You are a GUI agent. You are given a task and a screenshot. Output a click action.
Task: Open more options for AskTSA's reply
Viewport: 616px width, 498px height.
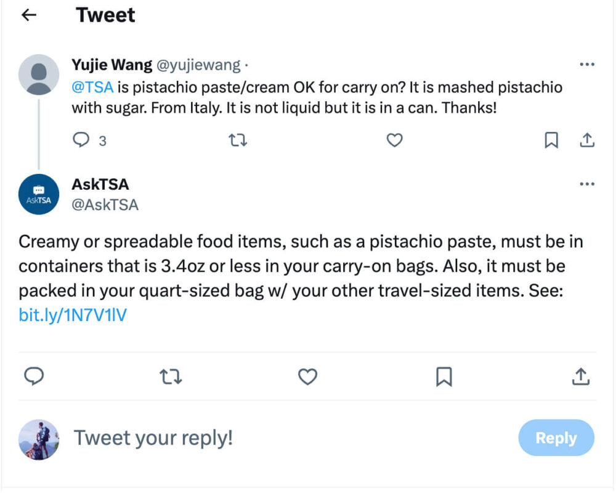(587, 183)
